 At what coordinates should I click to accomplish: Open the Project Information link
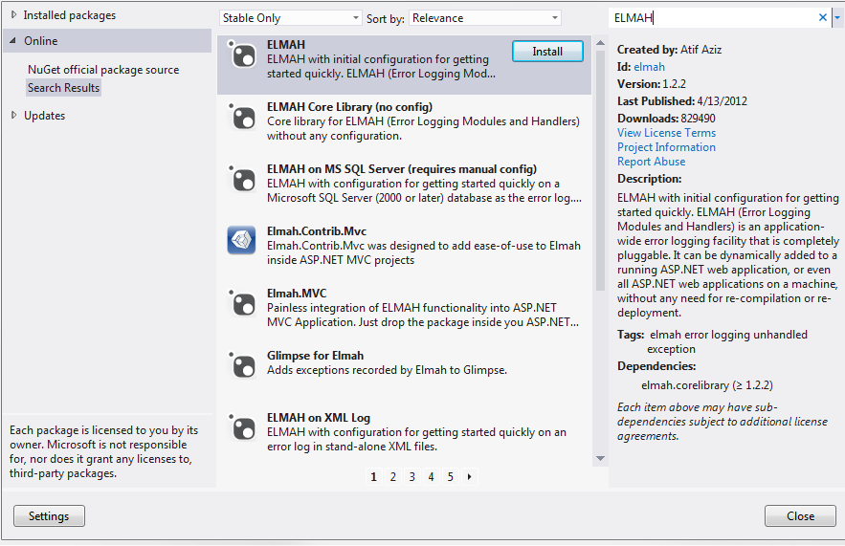click(666, 147)
